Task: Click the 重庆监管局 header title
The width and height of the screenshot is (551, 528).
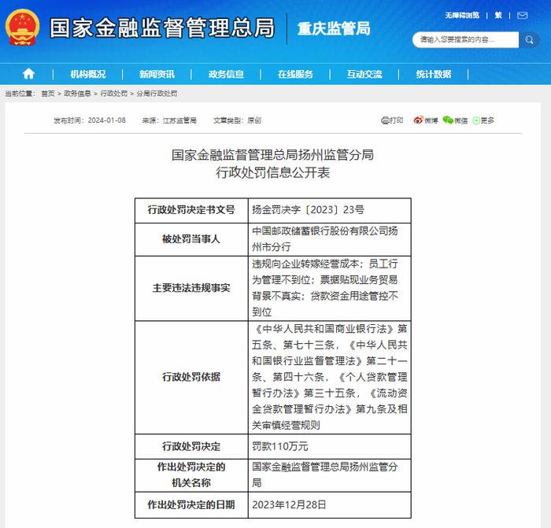Action: 334,29
